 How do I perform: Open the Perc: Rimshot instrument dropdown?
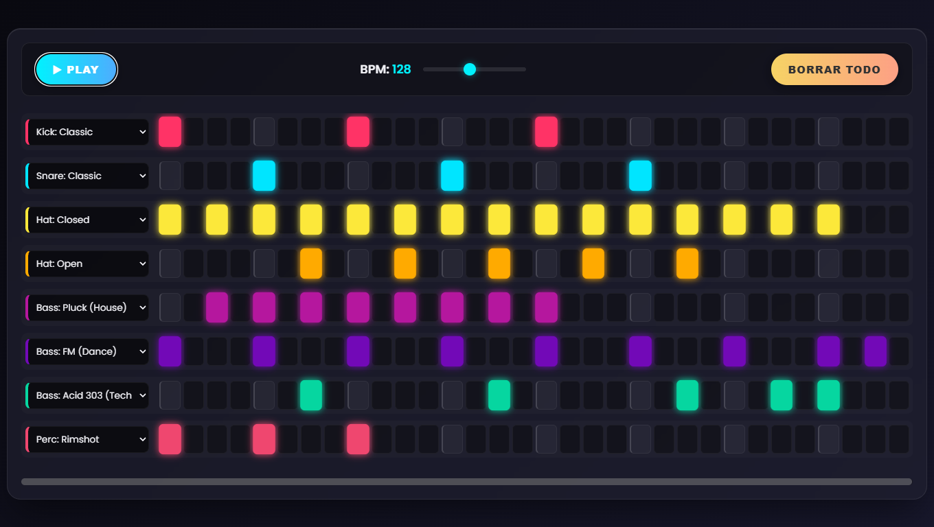pyautogui.click(x=88, y=439)
